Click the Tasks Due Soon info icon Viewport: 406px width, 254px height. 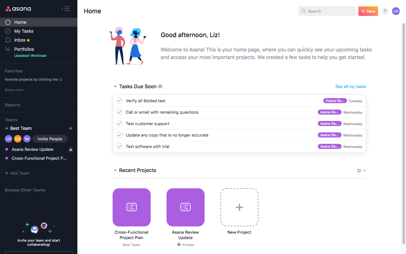point(160,86)
